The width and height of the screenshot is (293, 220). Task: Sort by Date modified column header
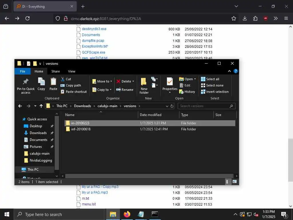point(159,115)
